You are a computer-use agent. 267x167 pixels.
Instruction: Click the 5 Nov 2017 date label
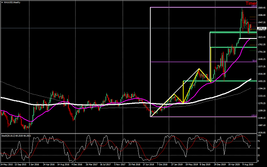[x=120, y=164]
